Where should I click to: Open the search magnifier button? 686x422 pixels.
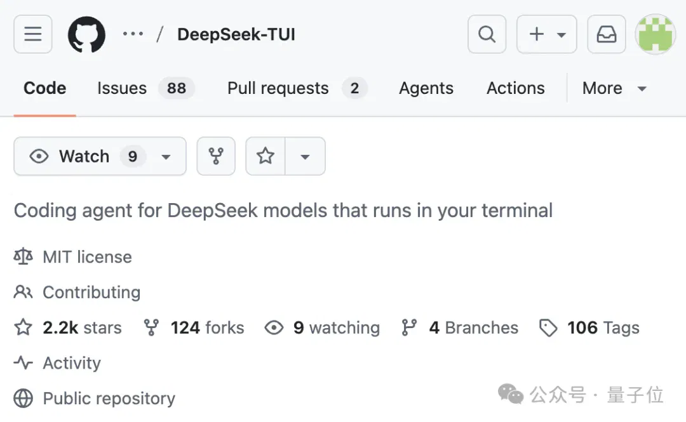click(x=487, y=34)
